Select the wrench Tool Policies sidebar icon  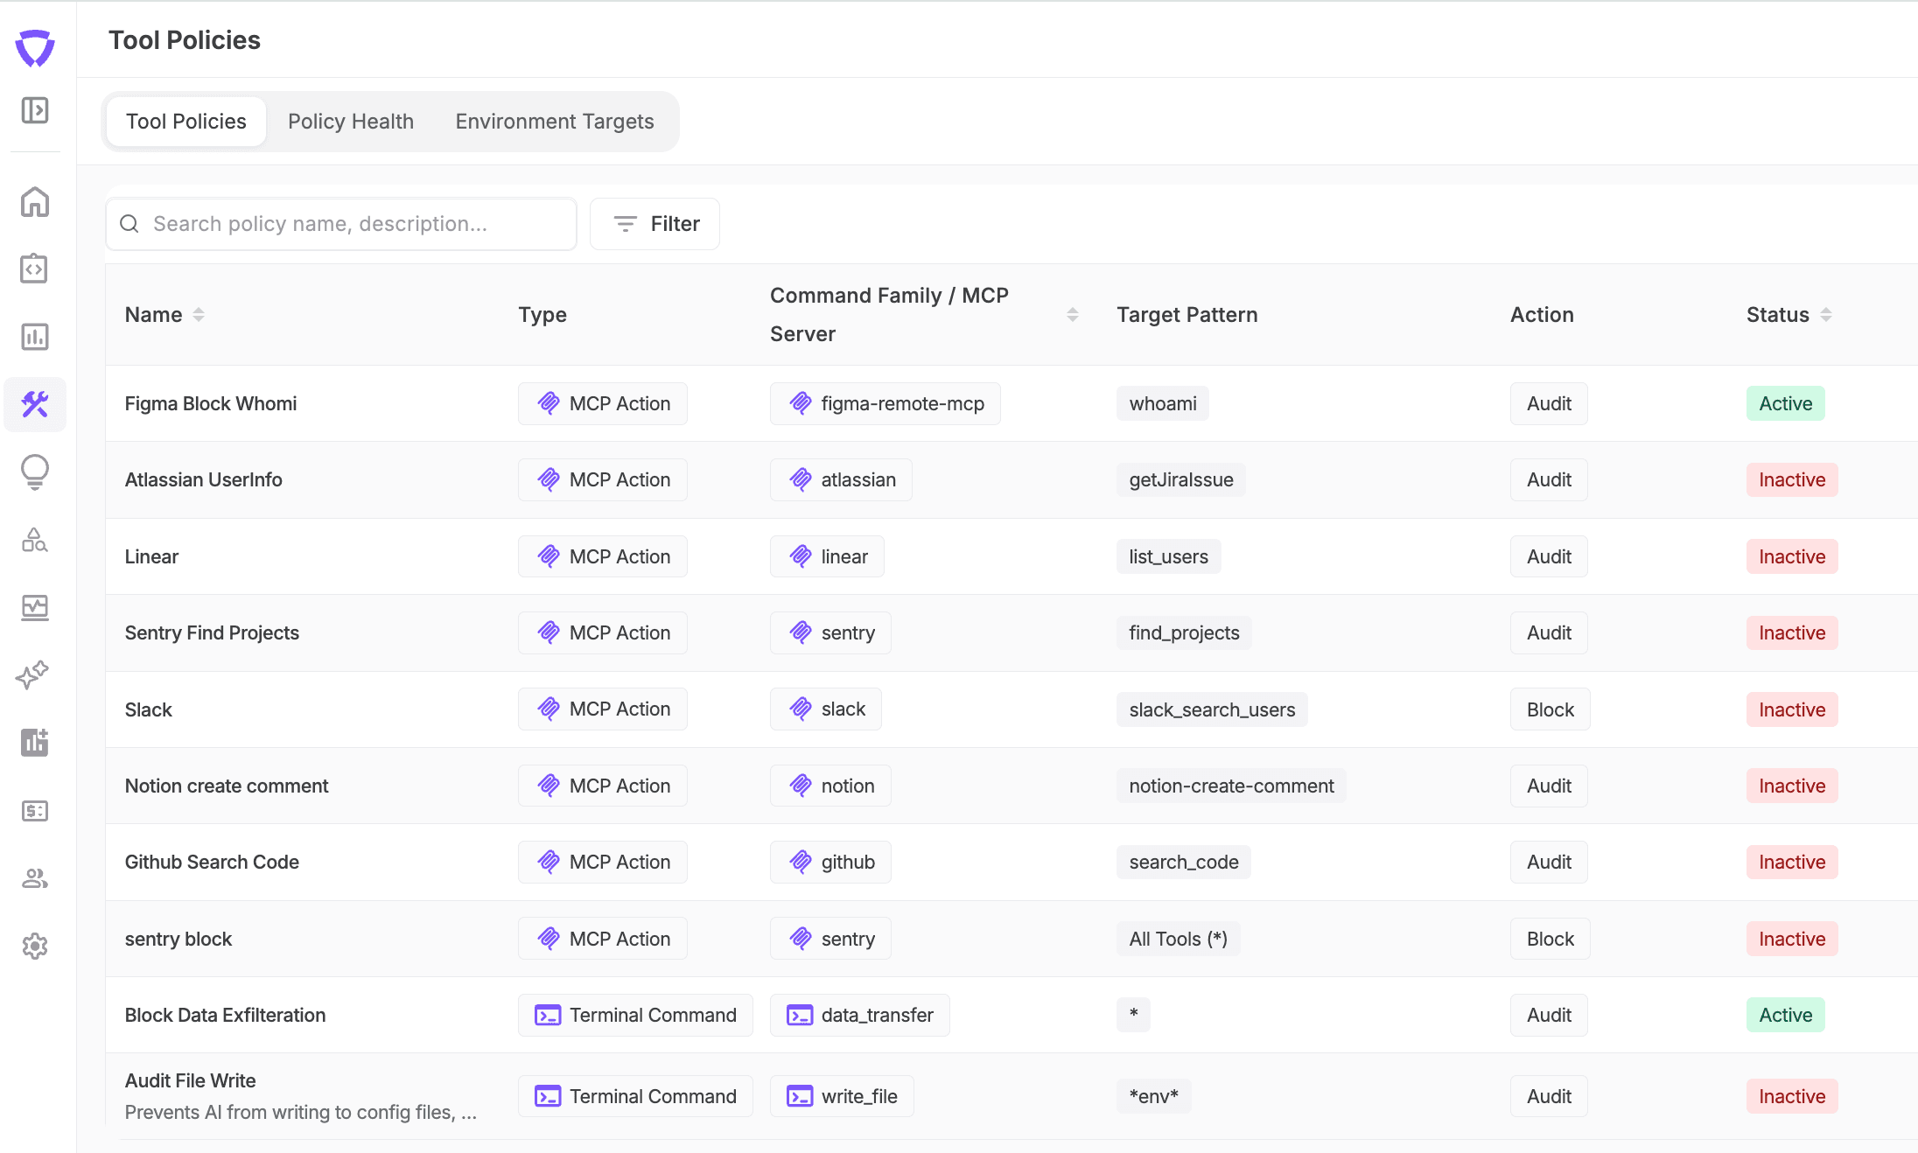click(35, 404)
